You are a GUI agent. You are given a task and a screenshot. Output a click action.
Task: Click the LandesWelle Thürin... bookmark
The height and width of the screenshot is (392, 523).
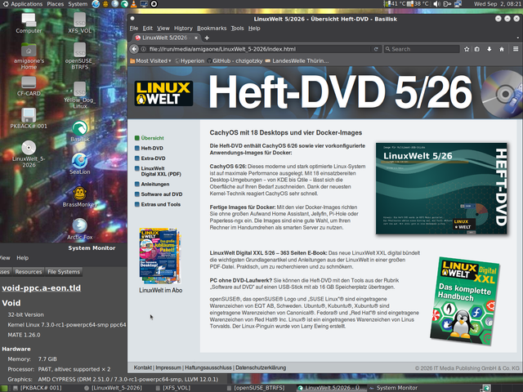[x=297, y=61]
